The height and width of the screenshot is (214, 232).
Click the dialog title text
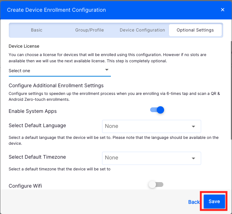57,10
